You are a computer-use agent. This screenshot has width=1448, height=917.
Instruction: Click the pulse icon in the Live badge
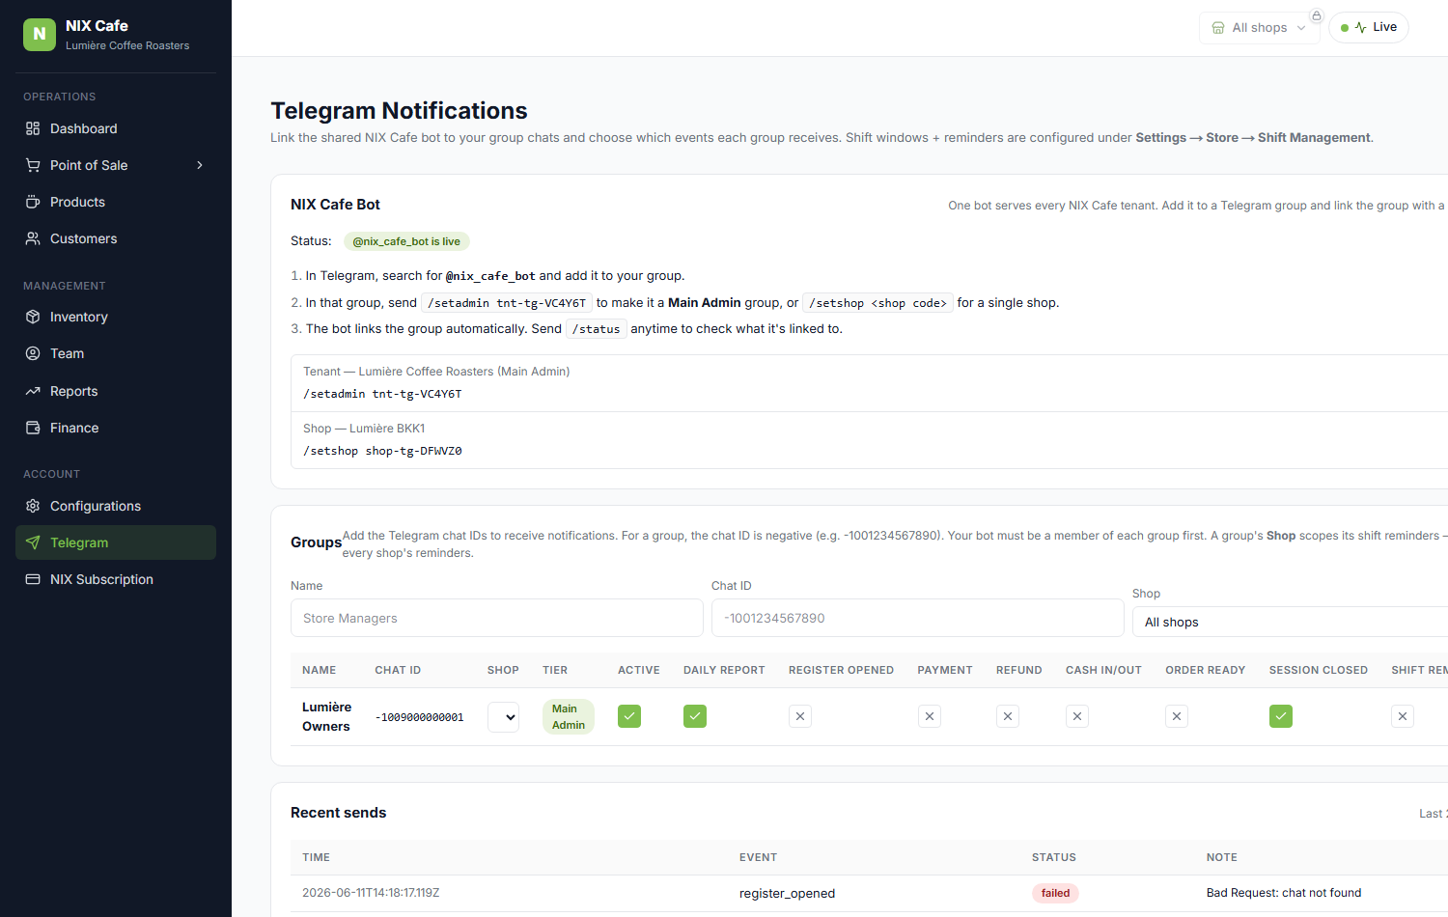(1360, 27)
